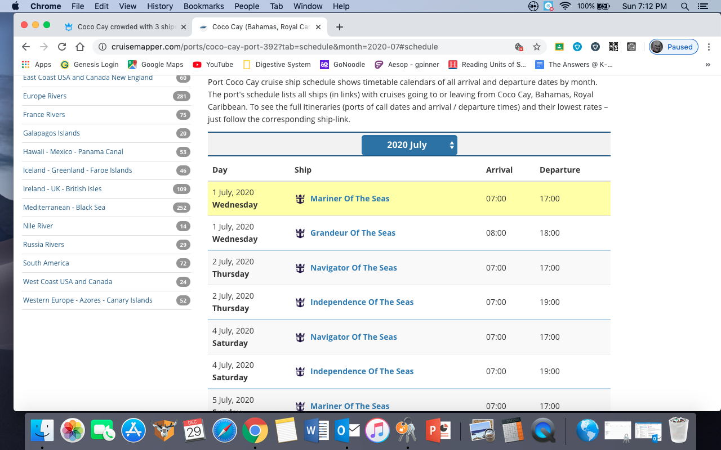Open Independence Of The Seas on 4 July
Image resolution: width=721 pixels, height=450 pixels.
click(x=362, y=371)
